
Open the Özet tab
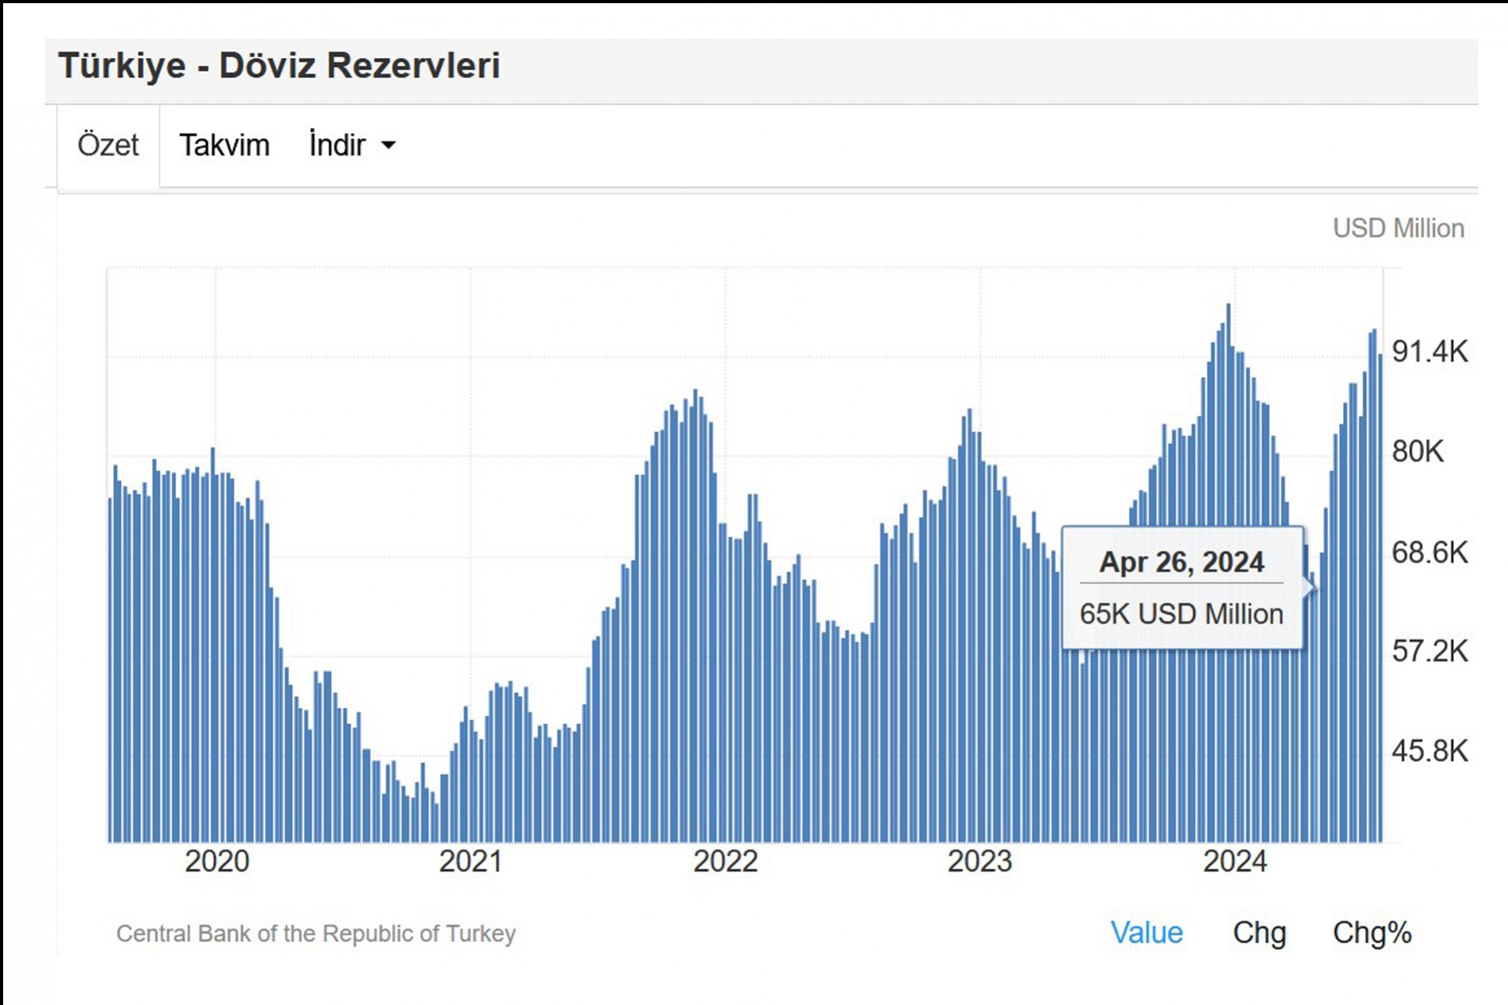108,145
